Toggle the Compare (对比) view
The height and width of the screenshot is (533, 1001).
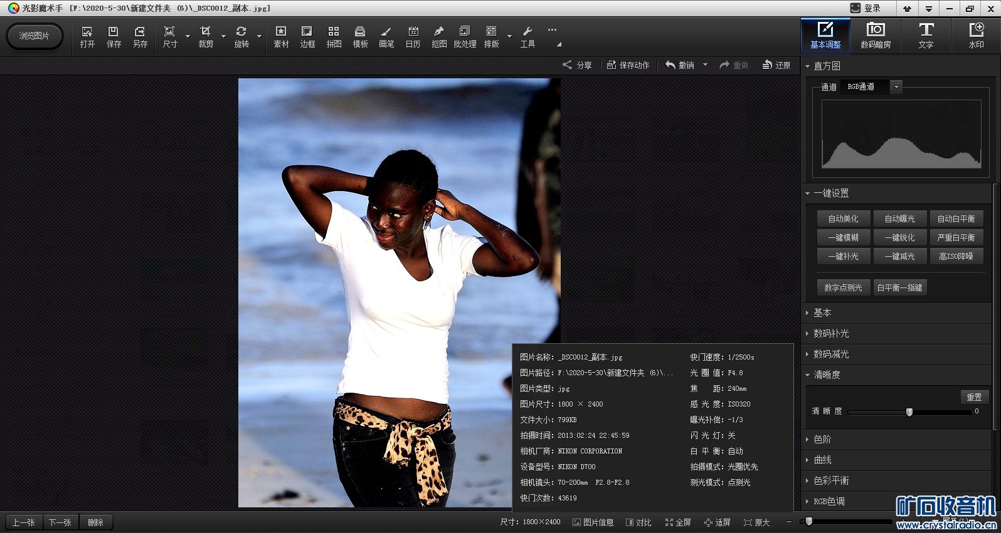click(638, 522)
